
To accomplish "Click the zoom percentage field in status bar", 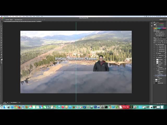I will [x=5, y=102].
